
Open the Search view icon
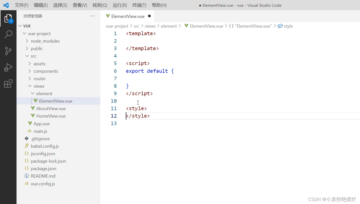tap(8, 34)
